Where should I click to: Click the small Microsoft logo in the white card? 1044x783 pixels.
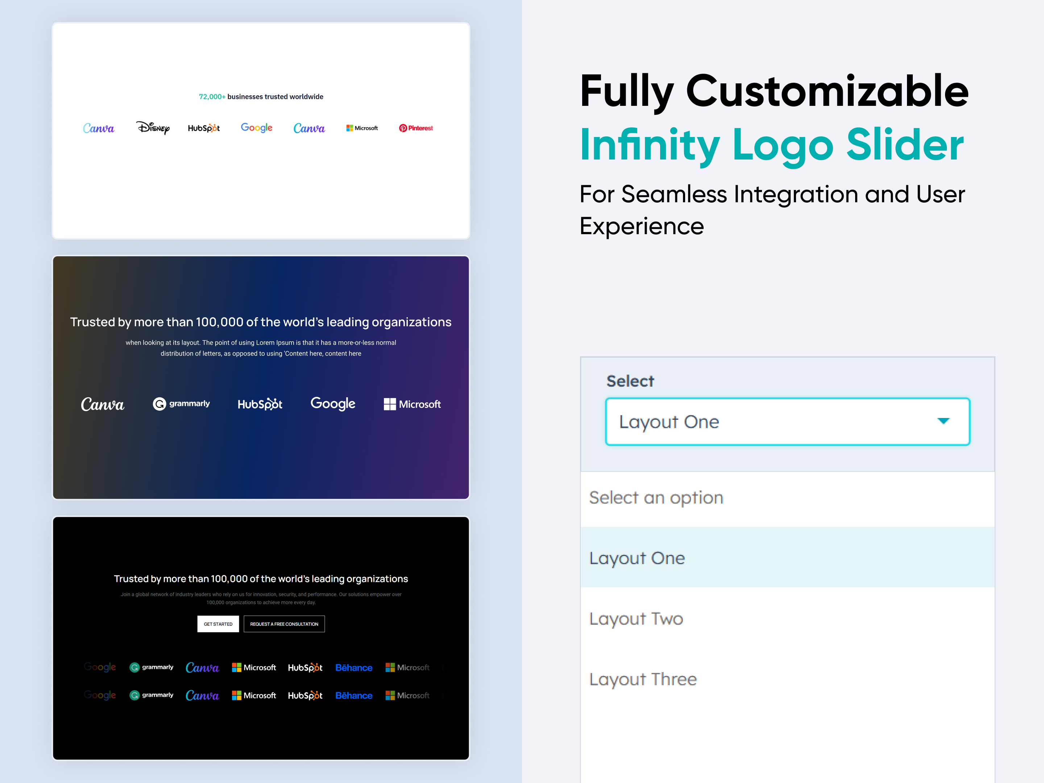(362, 128)
